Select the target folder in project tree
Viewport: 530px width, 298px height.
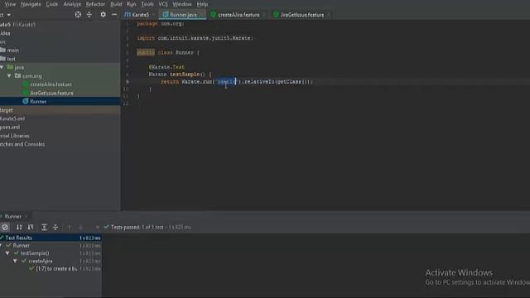(x=6, y=110)
